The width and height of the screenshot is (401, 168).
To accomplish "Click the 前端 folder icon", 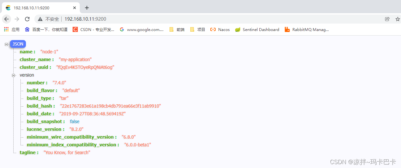I will pyautogui.click(x=171, y=29).
